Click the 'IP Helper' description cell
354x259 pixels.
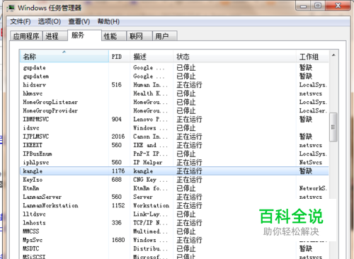click(x=148, y=162)
